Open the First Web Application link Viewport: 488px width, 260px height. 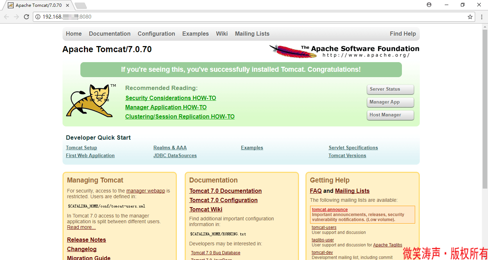90,155
